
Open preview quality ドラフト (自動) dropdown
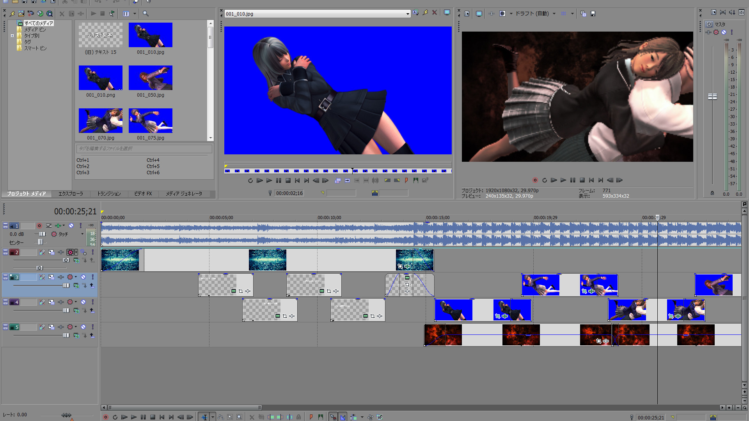coord(554,14)
